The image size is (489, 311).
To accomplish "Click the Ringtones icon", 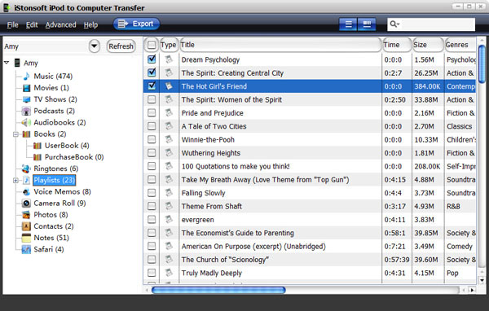I will tap(26, 169).
